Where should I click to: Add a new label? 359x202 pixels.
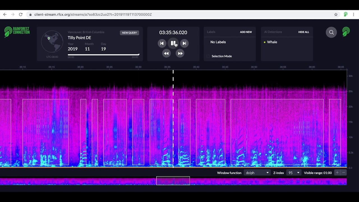tap(246, 32)
